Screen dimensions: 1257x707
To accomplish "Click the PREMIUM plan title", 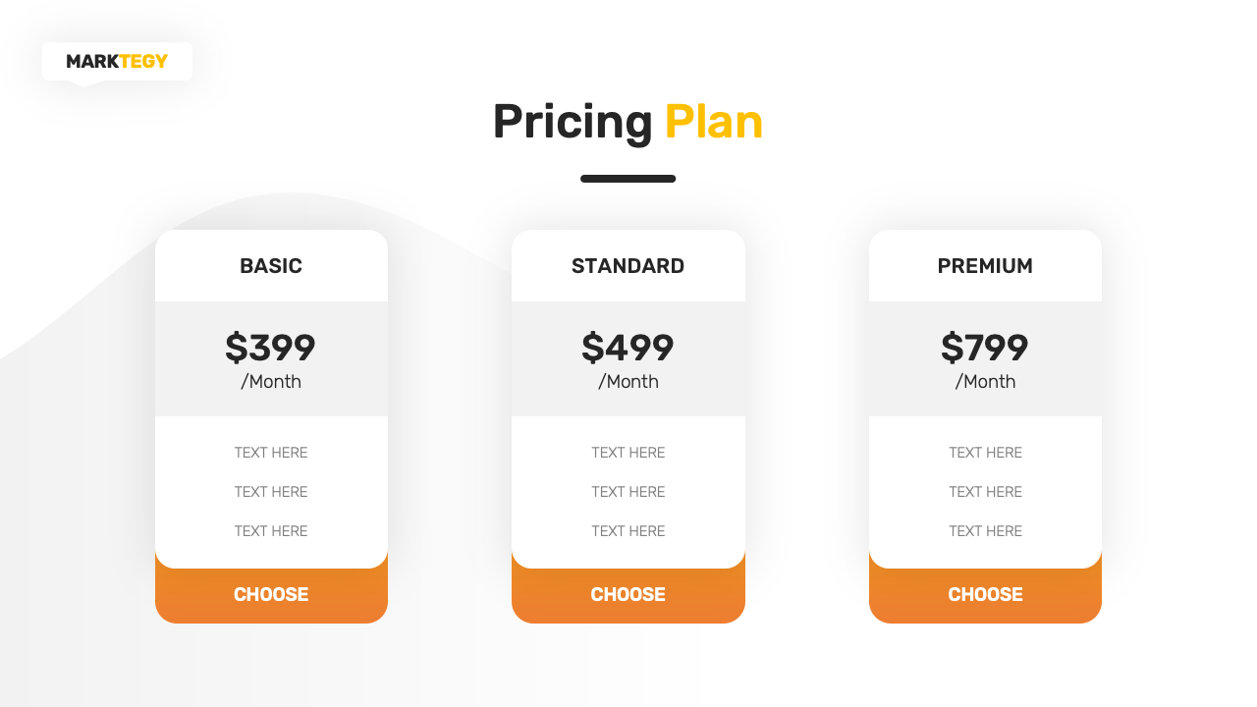I will pyautogui.click(x=985, y=266).
